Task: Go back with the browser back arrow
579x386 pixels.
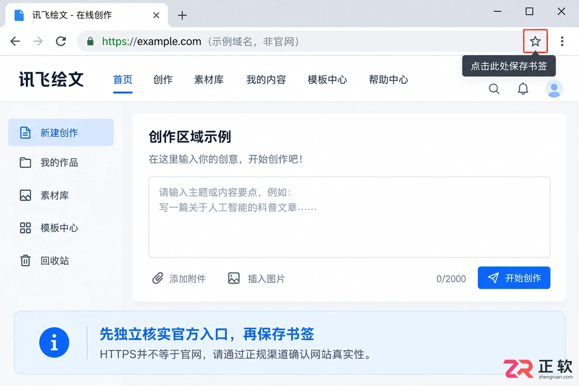Action: (x=15, y=41)
